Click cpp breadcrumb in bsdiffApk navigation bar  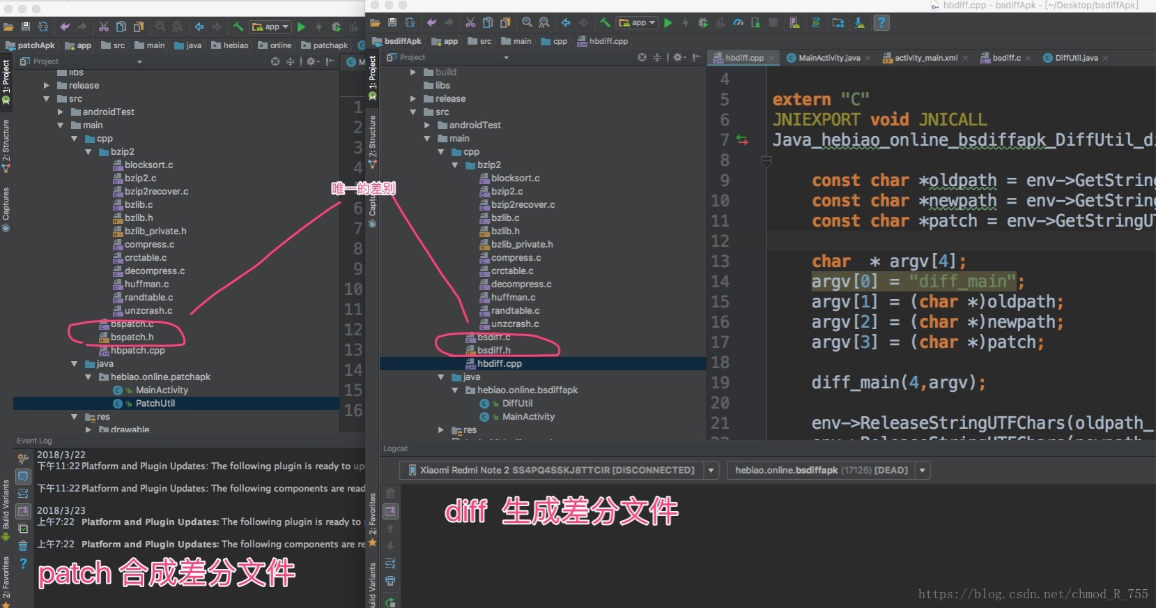(555, 41)
